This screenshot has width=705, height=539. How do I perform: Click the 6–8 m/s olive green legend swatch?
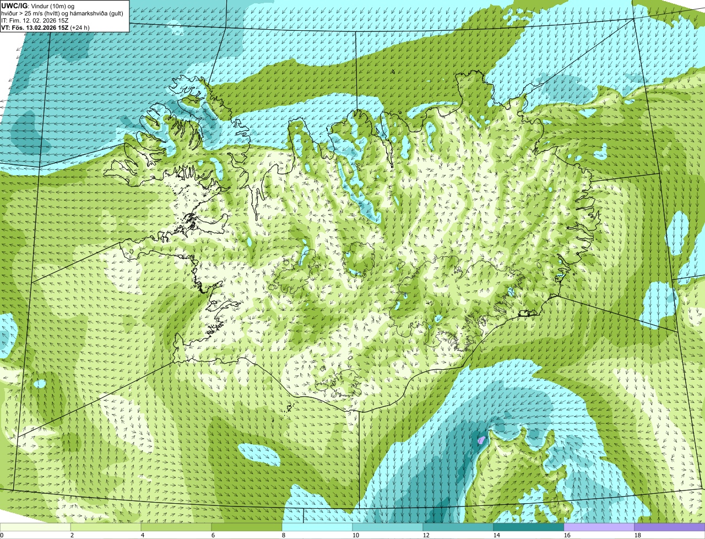tap(247, 527)
